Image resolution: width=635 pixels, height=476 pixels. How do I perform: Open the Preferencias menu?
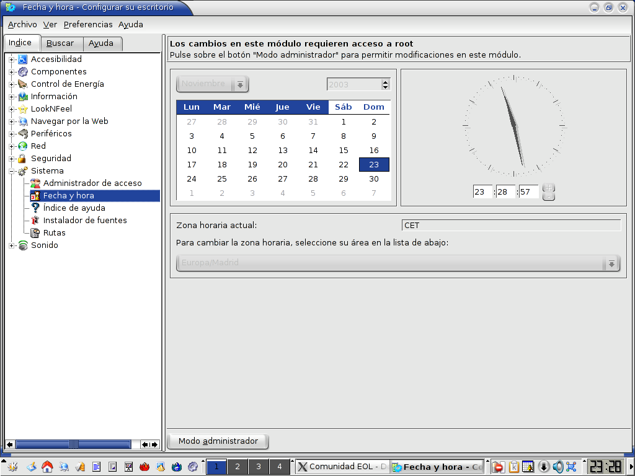(x=88, y=25)
